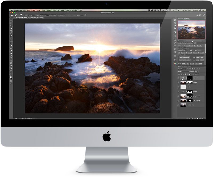Click the Play button in the panel strip
Image resolution: width=213 pixels, height=177 pixels.
click(x=175, y=60)
